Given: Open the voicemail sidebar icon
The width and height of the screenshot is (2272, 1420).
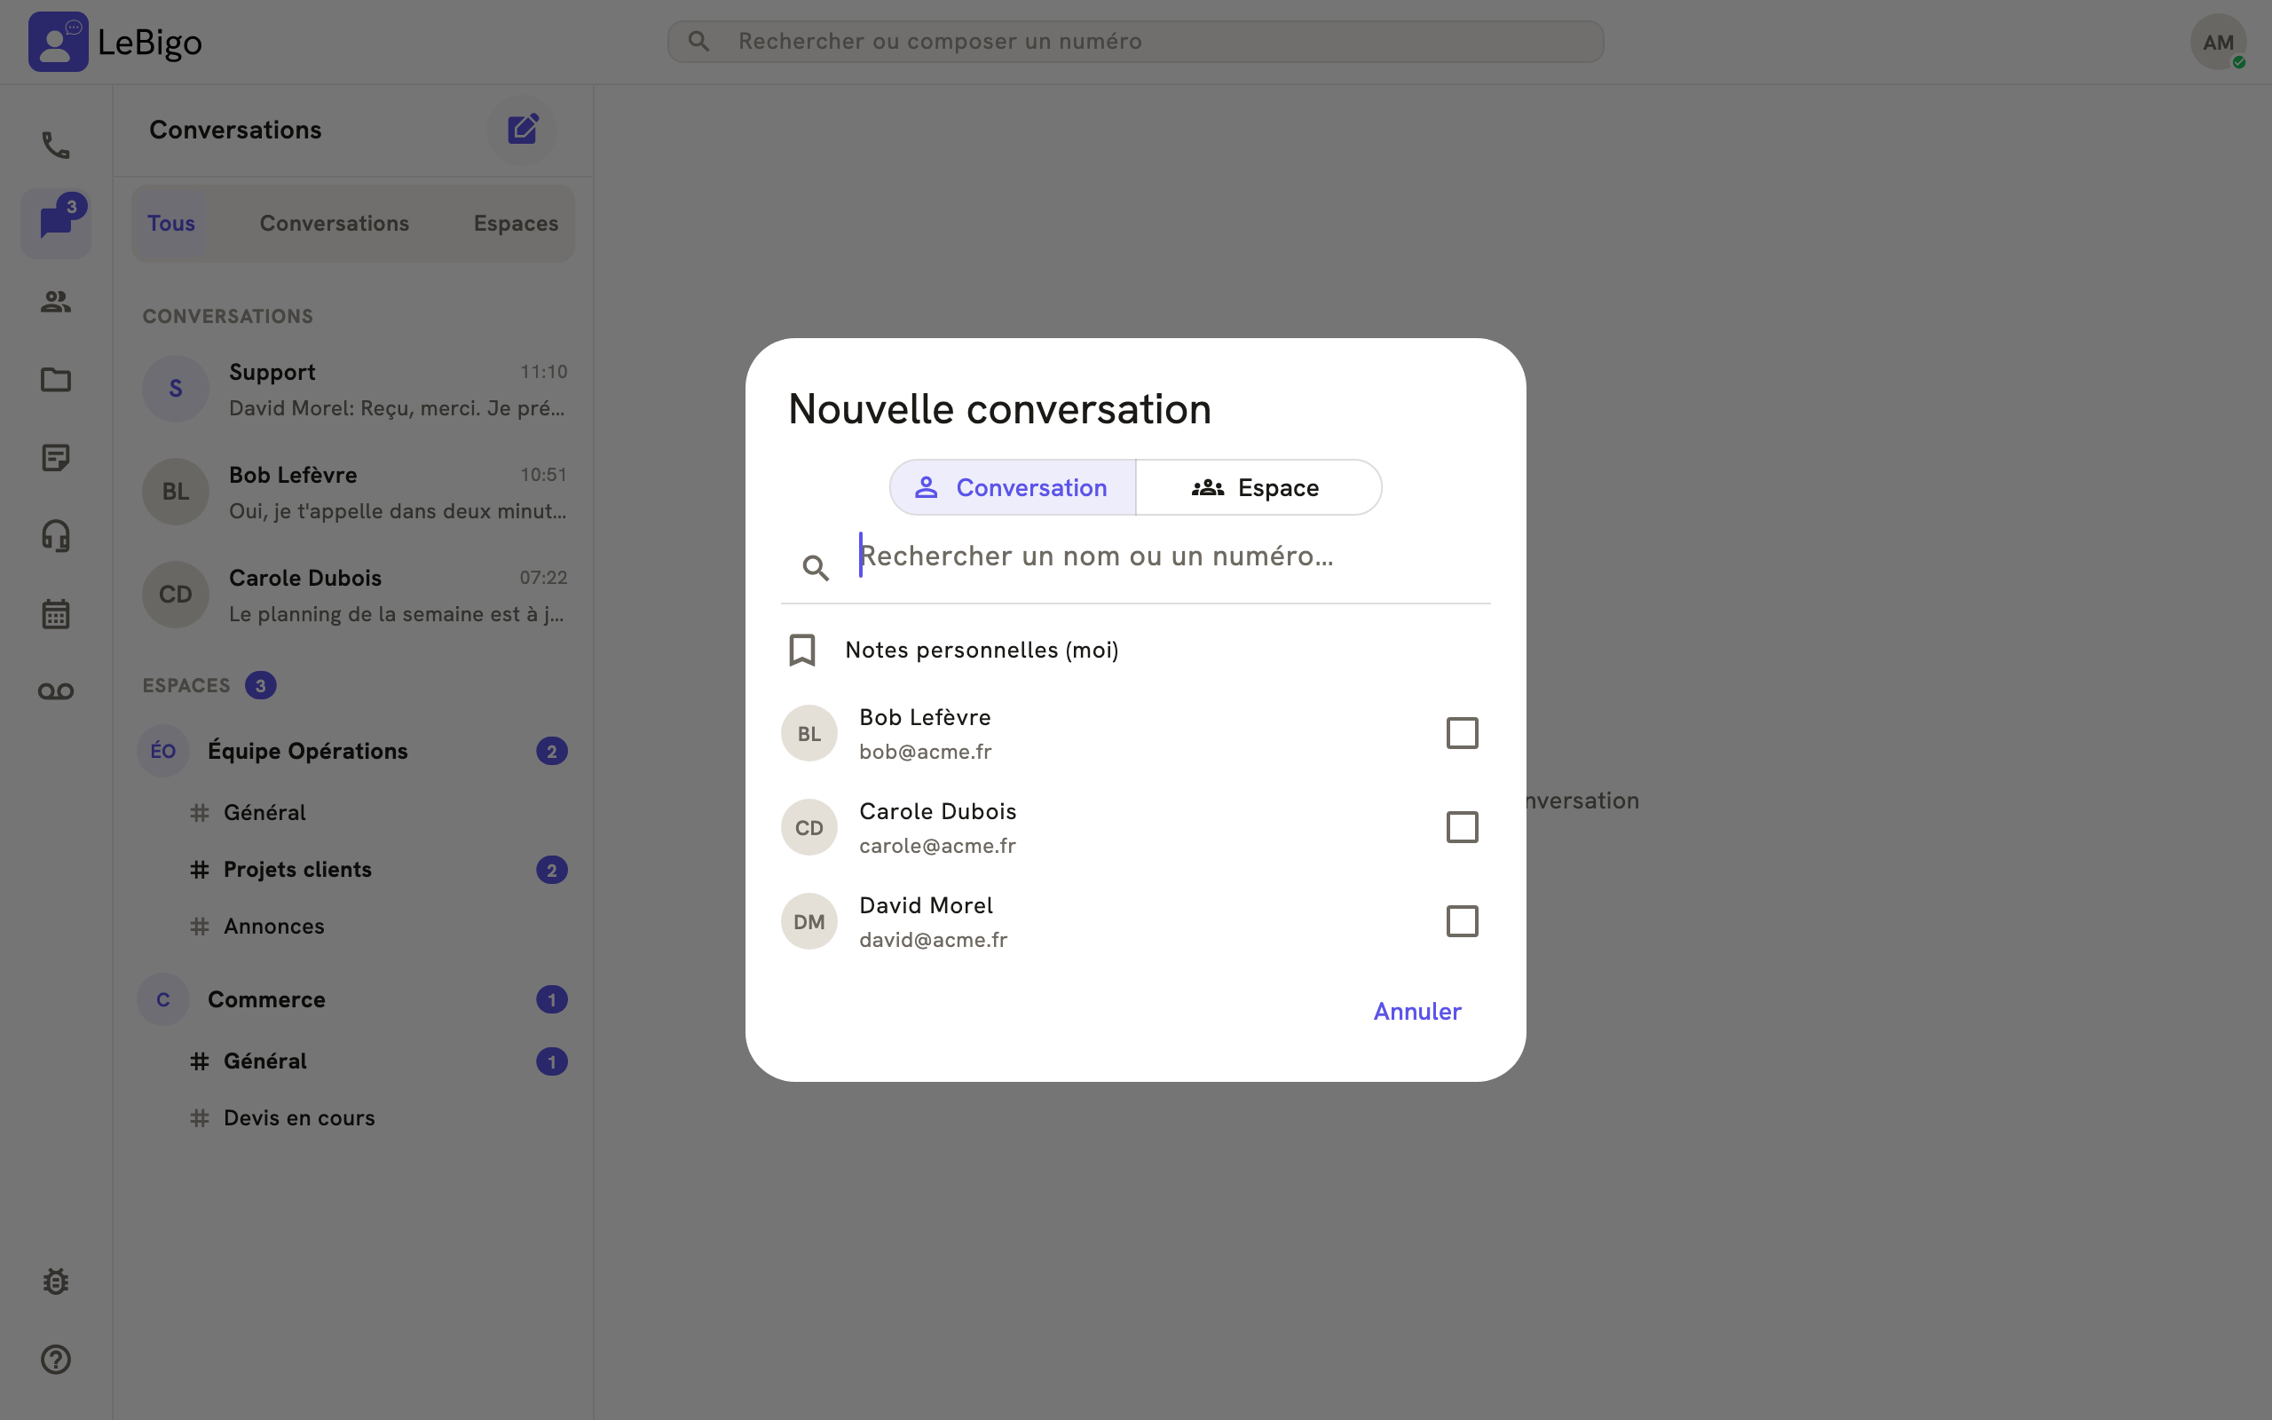Looking at the screenshot, I should click(55, 691).
